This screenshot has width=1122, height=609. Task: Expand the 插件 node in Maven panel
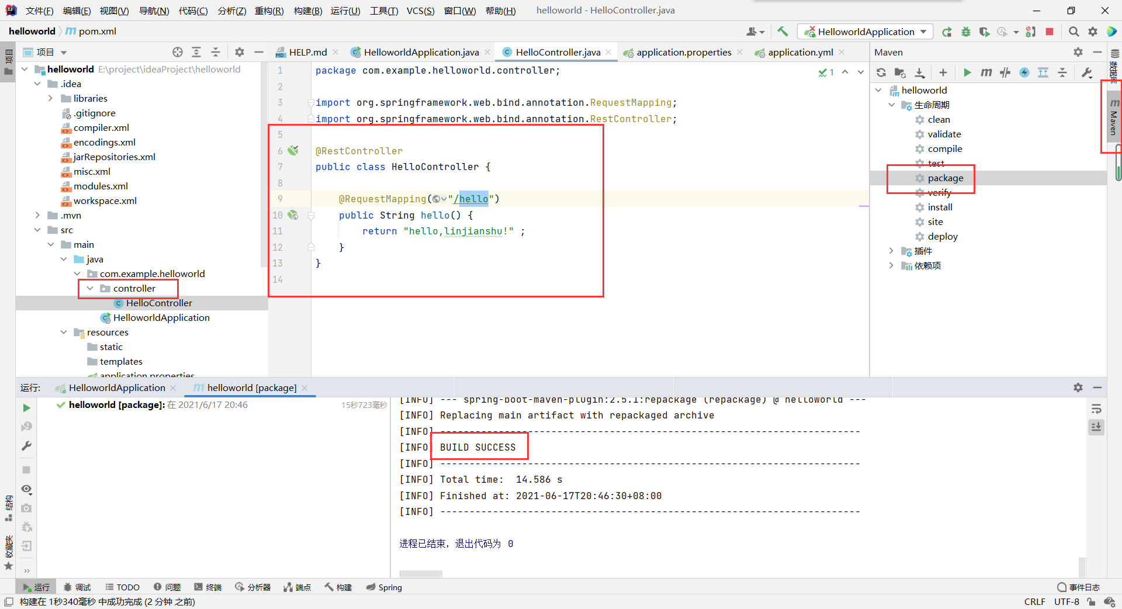(891, 251)
